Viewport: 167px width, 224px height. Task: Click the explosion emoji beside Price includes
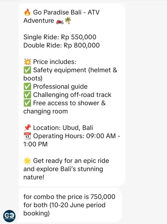(27, 62)
